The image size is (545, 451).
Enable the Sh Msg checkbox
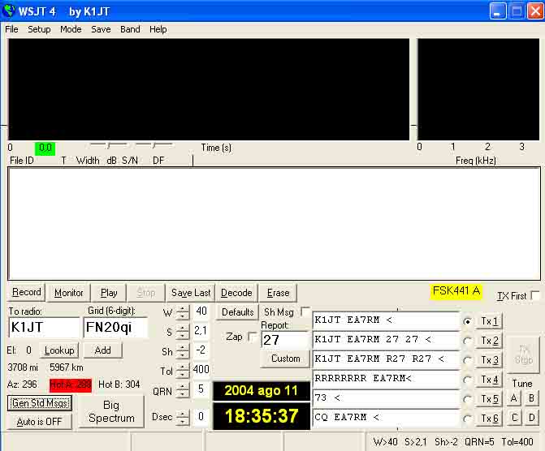[x=305, y=311]
